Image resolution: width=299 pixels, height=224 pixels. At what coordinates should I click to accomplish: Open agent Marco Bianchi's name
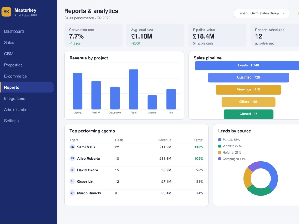coord(89,193)
